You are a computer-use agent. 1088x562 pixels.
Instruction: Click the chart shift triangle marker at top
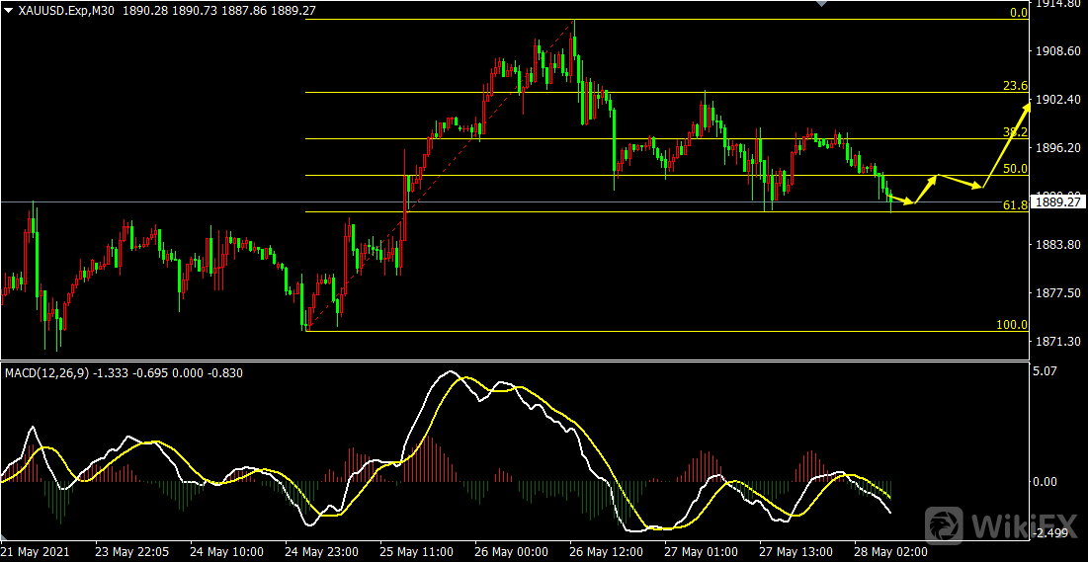coord(819,4)
